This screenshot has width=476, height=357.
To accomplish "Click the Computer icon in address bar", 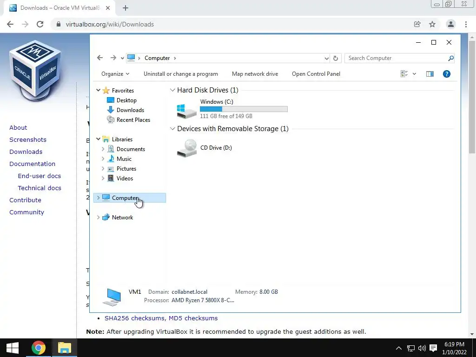I will (131, 58).
